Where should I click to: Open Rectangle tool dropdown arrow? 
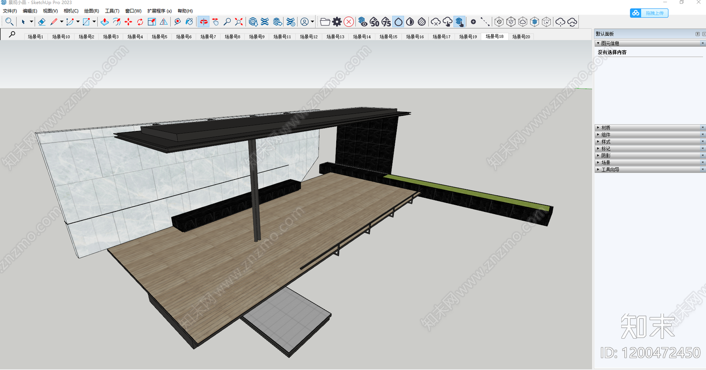pyautogui.click(x=94, y=22)
